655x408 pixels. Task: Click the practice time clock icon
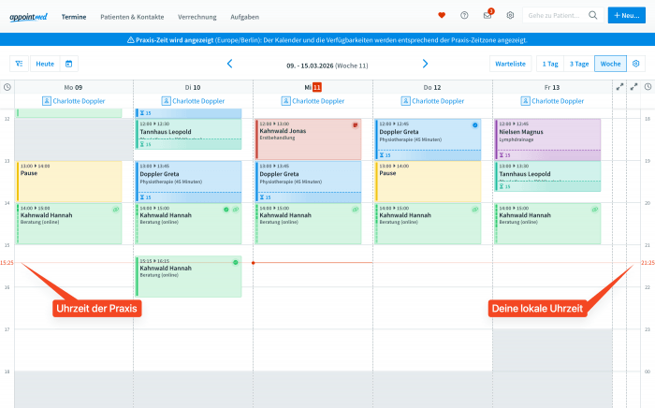(x=7, y=87)
